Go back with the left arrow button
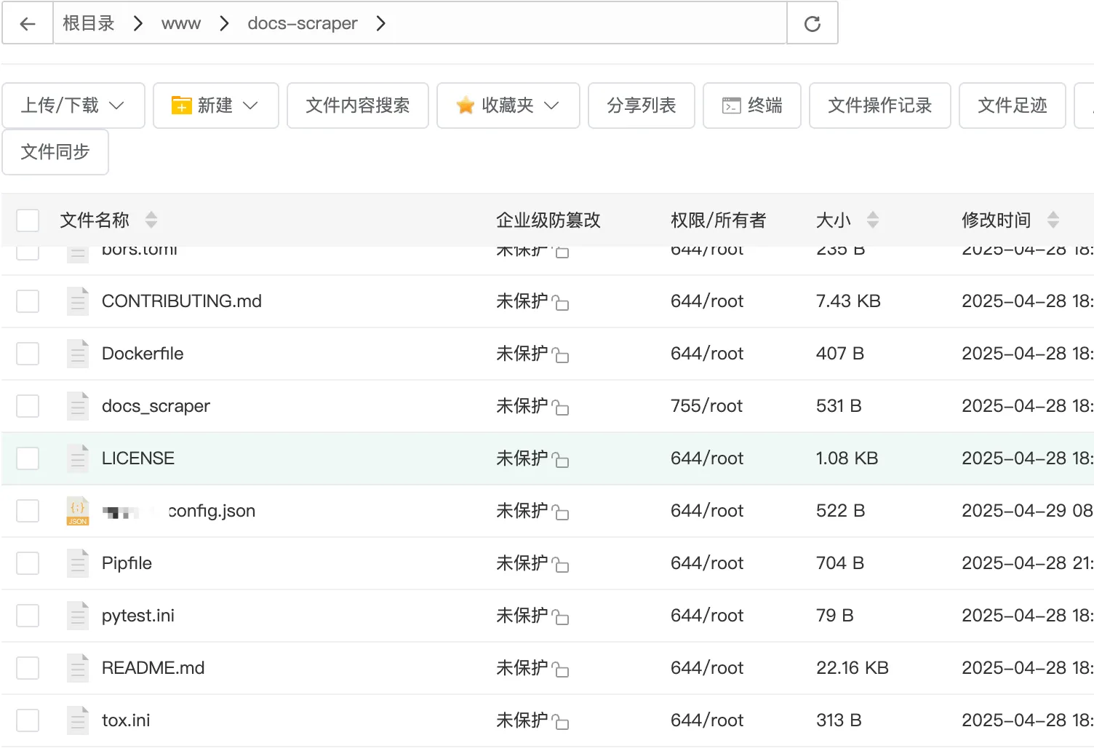The height and width of the screenshot is (751, 1094). [28, 23]
